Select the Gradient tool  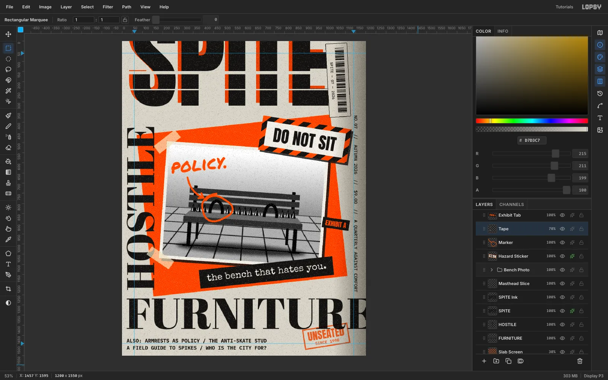[8, 172]
